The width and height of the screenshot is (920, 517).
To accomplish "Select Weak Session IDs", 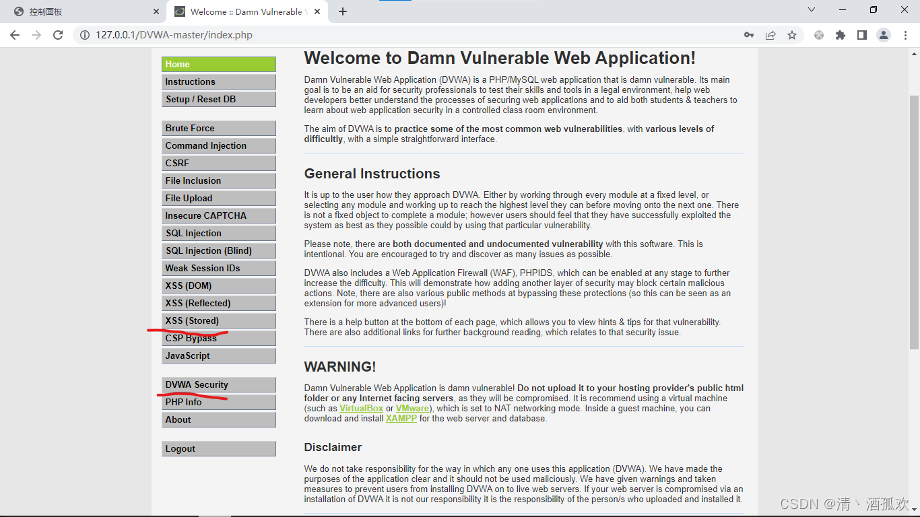I will pyautogui.click(x=219, y=268).
